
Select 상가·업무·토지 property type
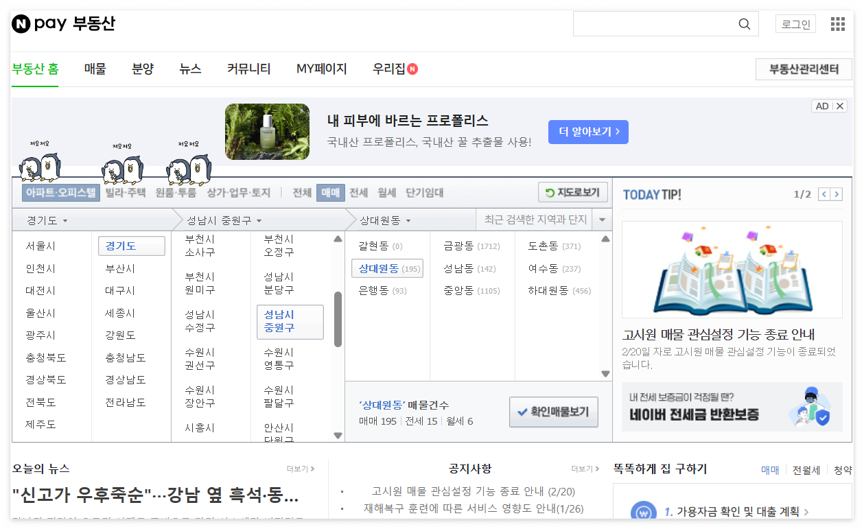239,193
